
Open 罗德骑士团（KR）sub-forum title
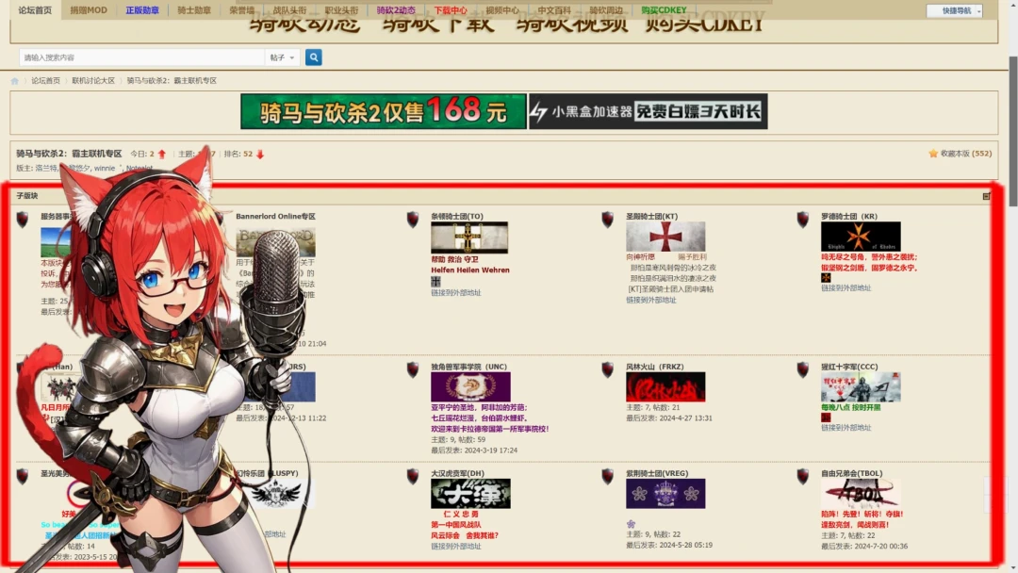point(849,216)
